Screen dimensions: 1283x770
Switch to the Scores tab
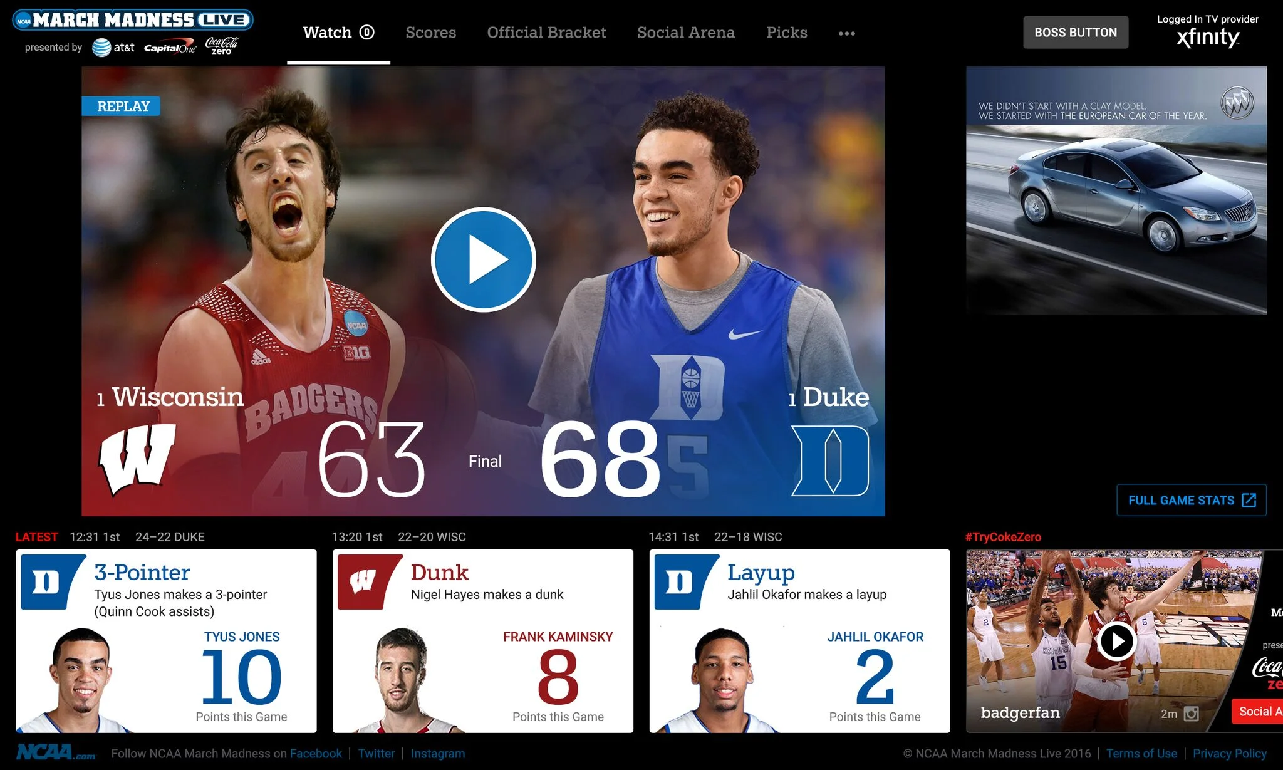pos(430,32)
